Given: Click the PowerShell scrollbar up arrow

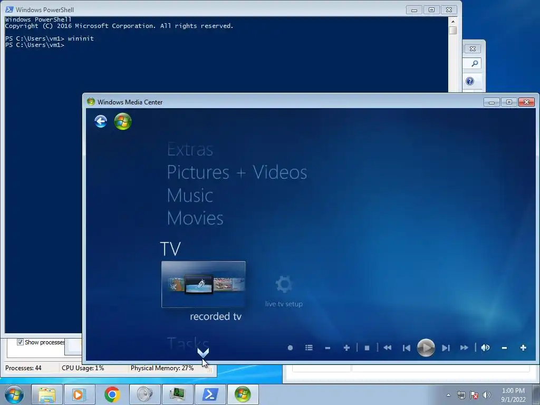Looking at the screenshot, I should click(453, 21).
